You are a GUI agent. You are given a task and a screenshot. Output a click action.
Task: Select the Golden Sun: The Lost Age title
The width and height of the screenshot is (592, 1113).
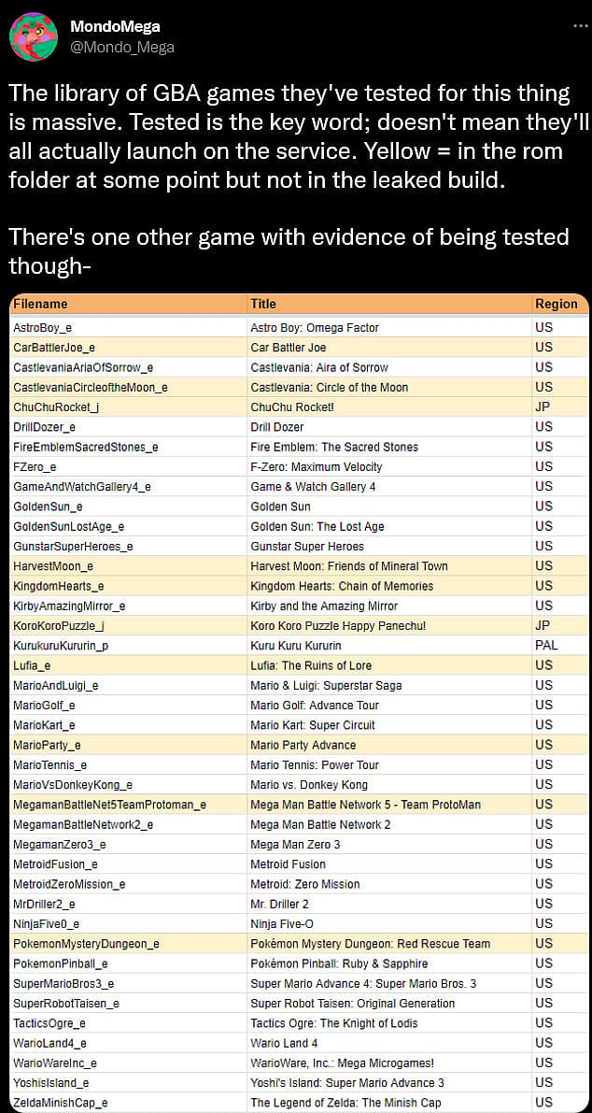317,526
